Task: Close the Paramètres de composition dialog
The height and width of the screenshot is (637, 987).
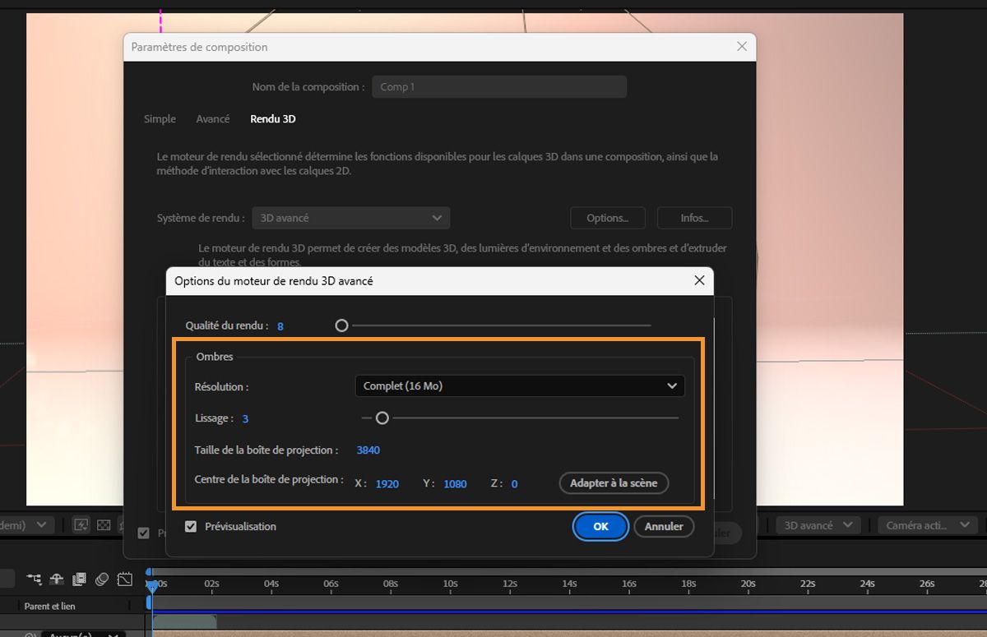Action: pos(741,47)
